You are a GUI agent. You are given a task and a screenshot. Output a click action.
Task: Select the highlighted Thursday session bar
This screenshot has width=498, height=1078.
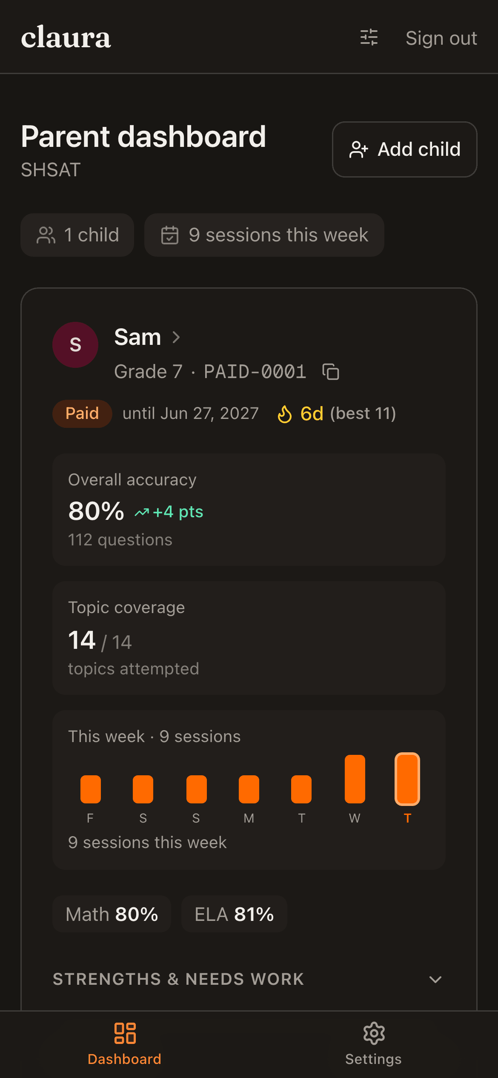point(407,779)
